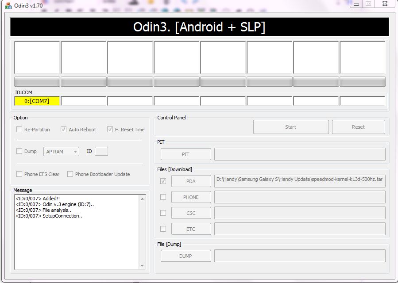Uncheck the PDA file checkbox

point(163,181)
